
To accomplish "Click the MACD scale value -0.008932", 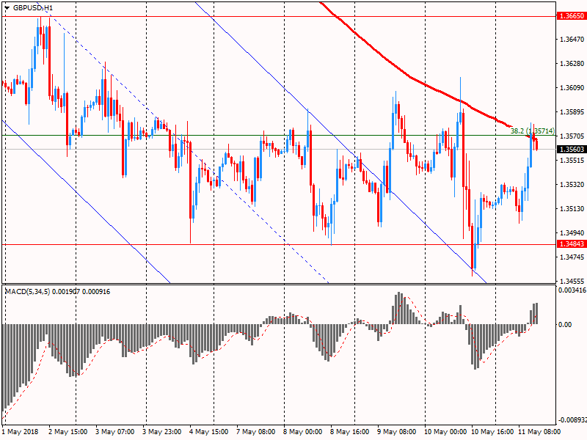I will (572, 419).
